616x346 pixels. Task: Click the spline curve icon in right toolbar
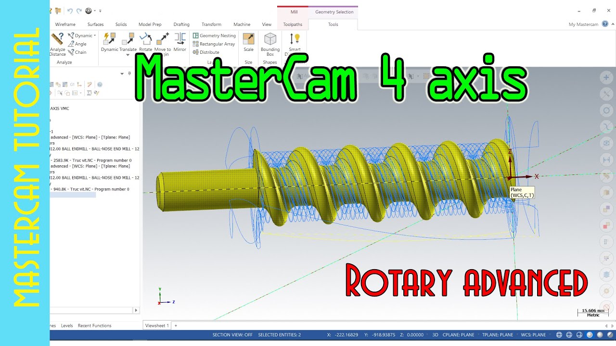[x=606, y=127]
